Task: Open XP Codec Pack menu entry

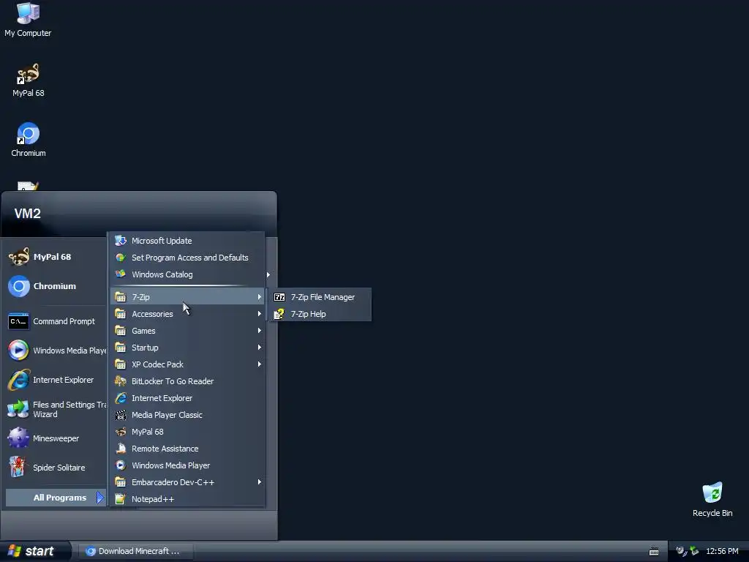Action: pyautogui.click(x=188, y=364)
